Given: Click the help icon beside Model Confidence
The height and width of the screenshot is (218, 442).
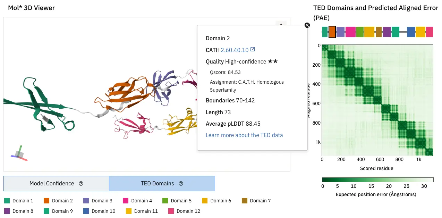Looking at the screenshot, I should click(81, 184).
